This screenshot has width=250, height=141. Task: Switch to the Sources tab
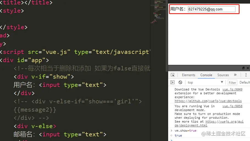click(x=223, y=75)
